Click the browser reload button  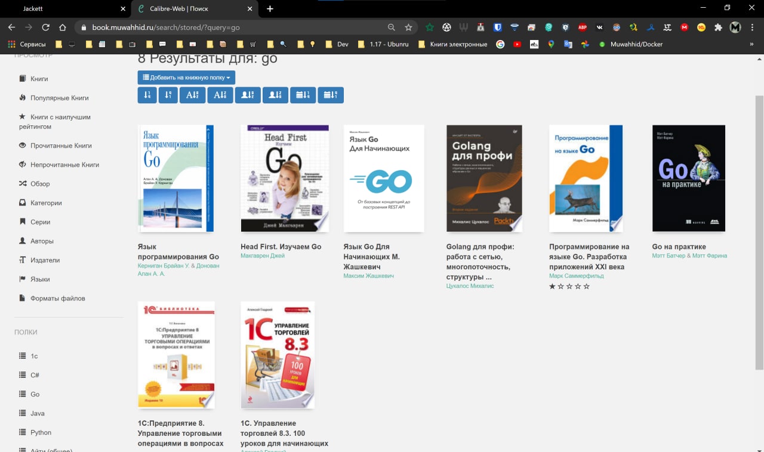45,27
